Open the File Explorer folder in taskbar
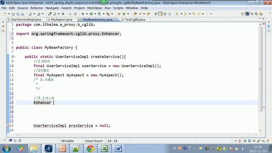272x153 pixels. tap(34, 149)
